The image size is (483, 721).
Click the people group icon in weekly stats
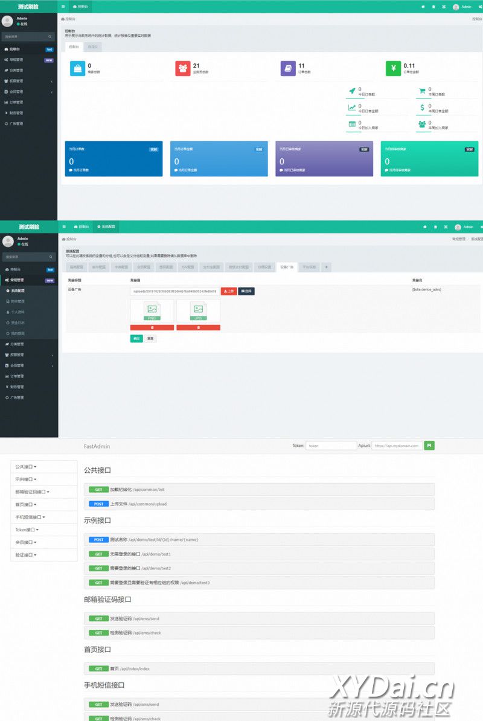[x=422, y=124]
